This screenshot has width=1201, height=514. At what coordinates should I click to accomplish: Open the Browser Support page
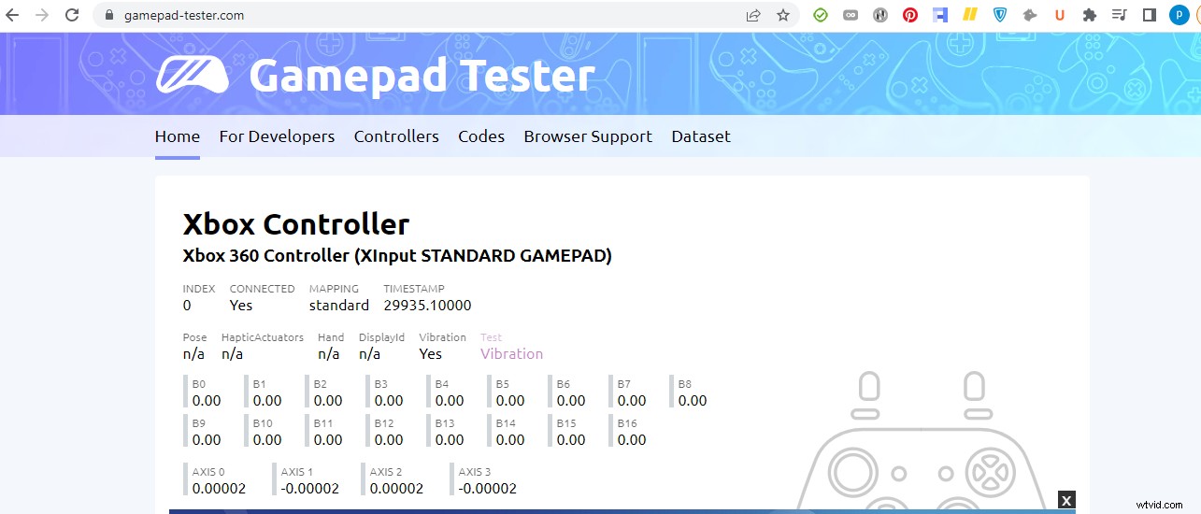click(588, 136)
